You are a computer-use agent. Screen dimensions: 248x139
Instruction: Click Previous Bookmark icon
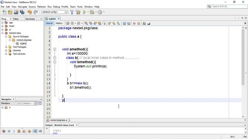tap(109, 23)
